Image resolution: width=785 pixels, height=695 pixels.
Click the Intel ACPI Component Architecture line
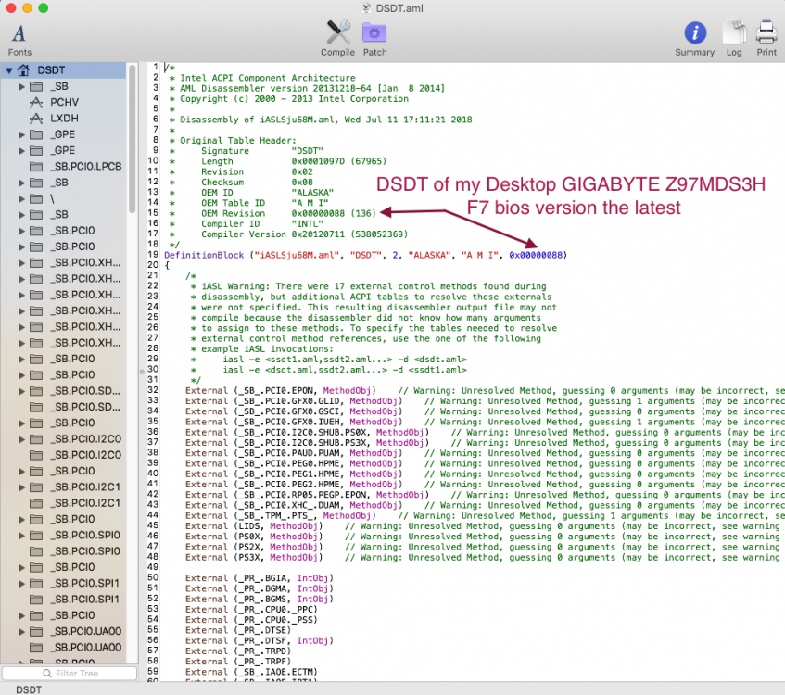pyautogui.click(x=267, y=78)
